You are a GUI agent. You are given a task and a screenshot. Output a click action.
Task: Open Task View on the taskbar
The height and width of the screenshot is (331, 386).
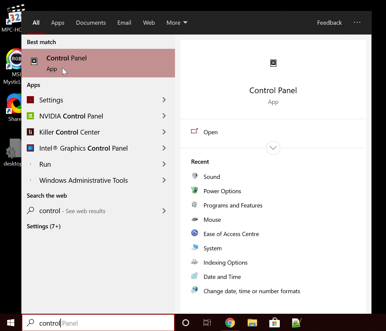tap(207, 323)
